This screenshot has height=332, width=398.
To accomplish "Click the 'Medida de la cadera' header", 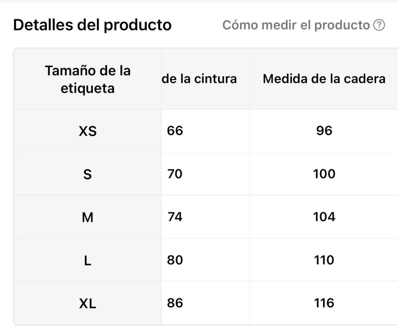I will click(324, 79).
